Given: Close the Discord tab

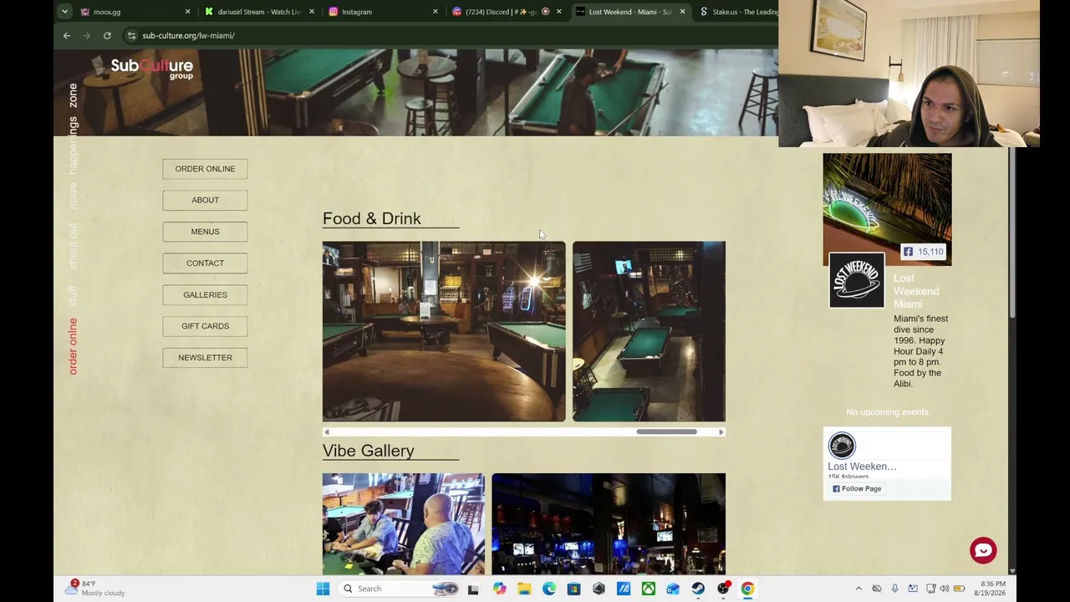Looking at the screenshot, I should (x=558, y=12).
